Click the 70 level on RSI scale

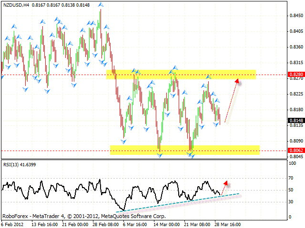(292, 179)
